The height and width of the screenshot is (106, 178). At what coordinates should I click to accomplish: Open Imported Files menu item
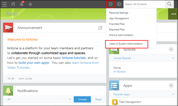point(117,24)
